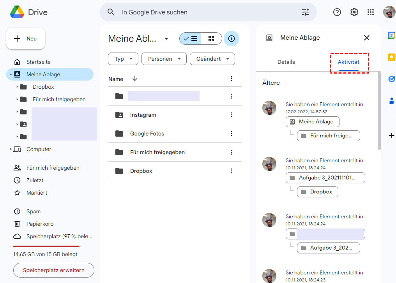This screenshot has width=396, height=283.
Task: Toggle the info details panel button
Action: click(x=232, y=39)
